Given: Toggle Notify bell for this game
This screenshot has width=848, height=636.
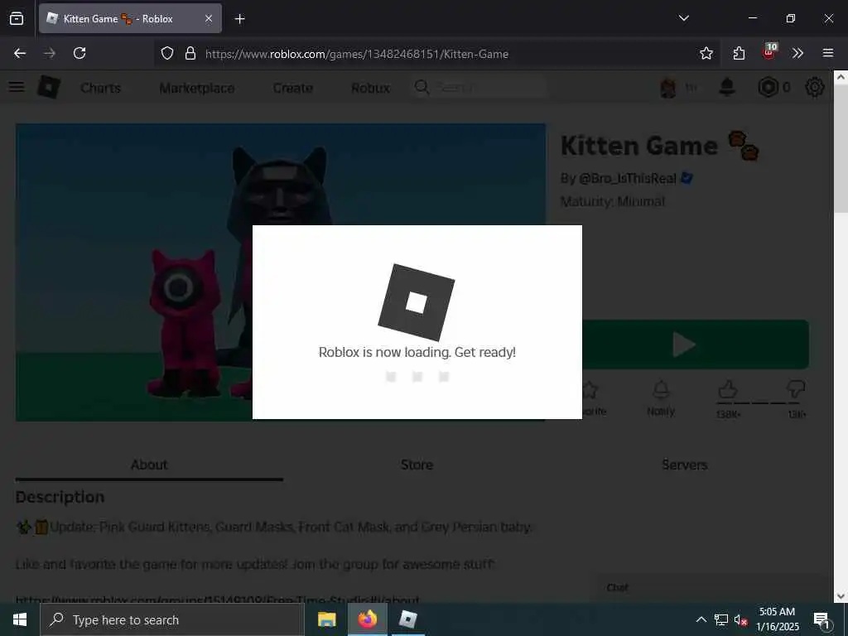Looking at the screenshot, I should click(661, 398).
